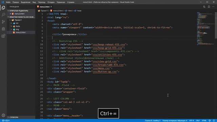Viewport: 217px width, 122px height.
Task: Open the Вид menu
Action: coord(34,2)
